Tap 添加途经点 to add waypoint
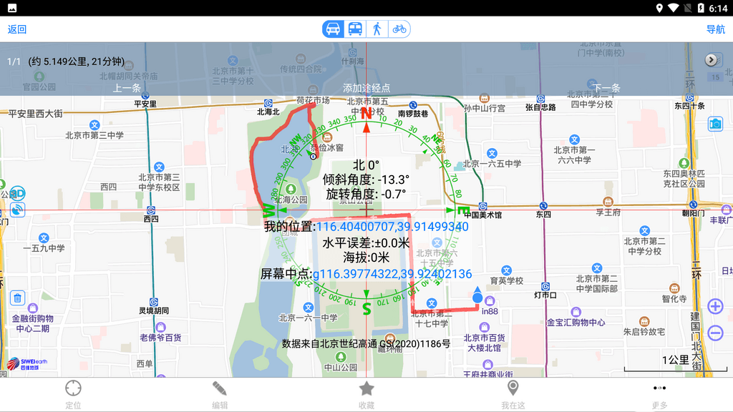Image resolution: width=733 pixels, height=412 pixels. pyautogui.click(x=366, y=88)
